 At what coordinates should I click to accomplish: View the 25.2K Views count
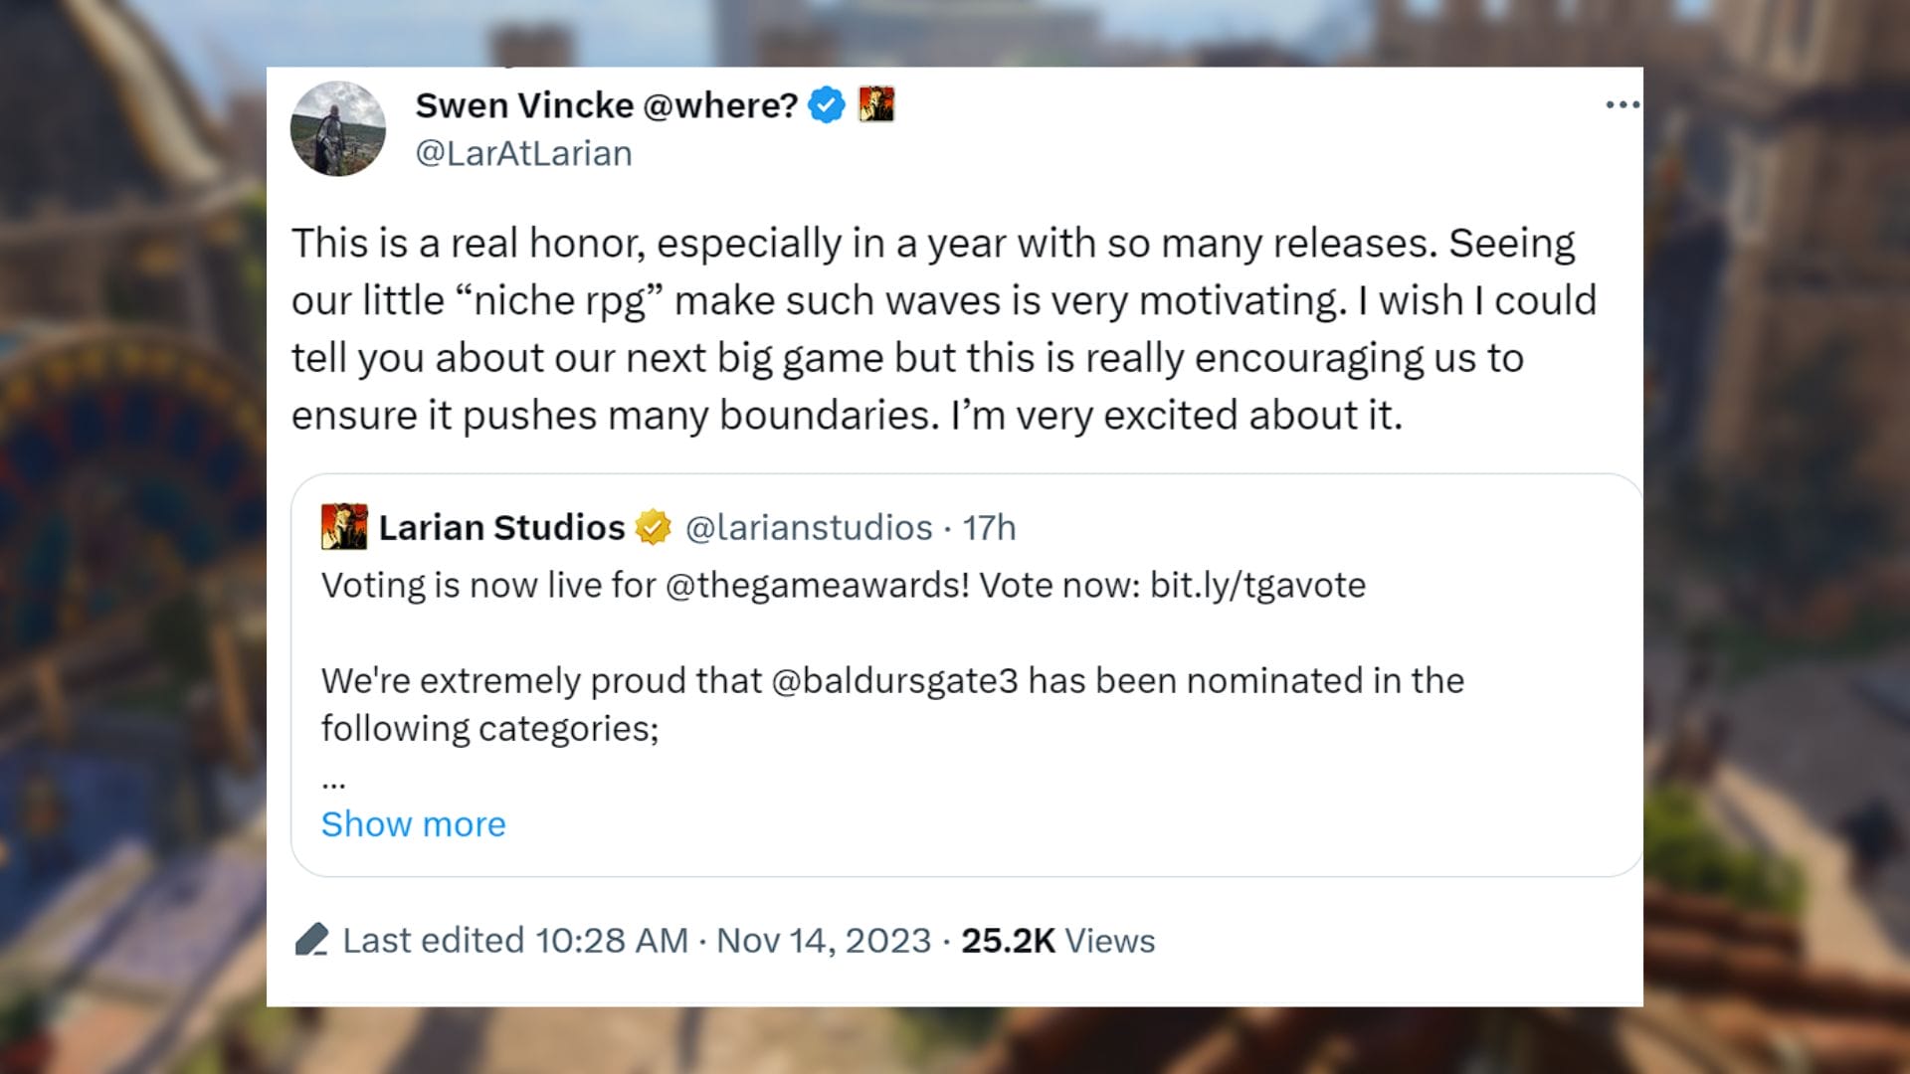[1057, 940]
